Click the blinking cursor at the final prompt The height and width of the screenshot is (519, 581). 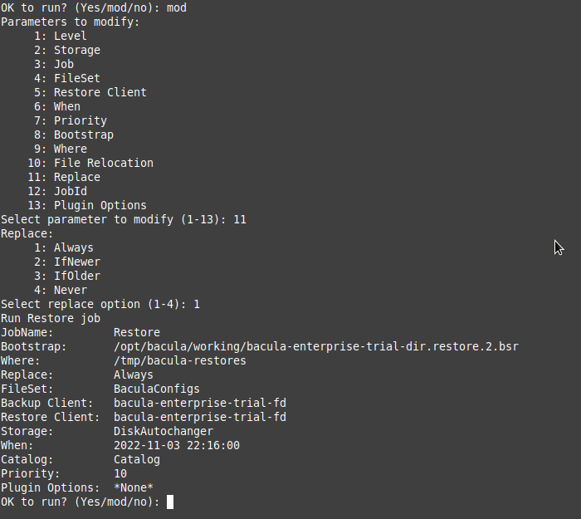(170, 502)
